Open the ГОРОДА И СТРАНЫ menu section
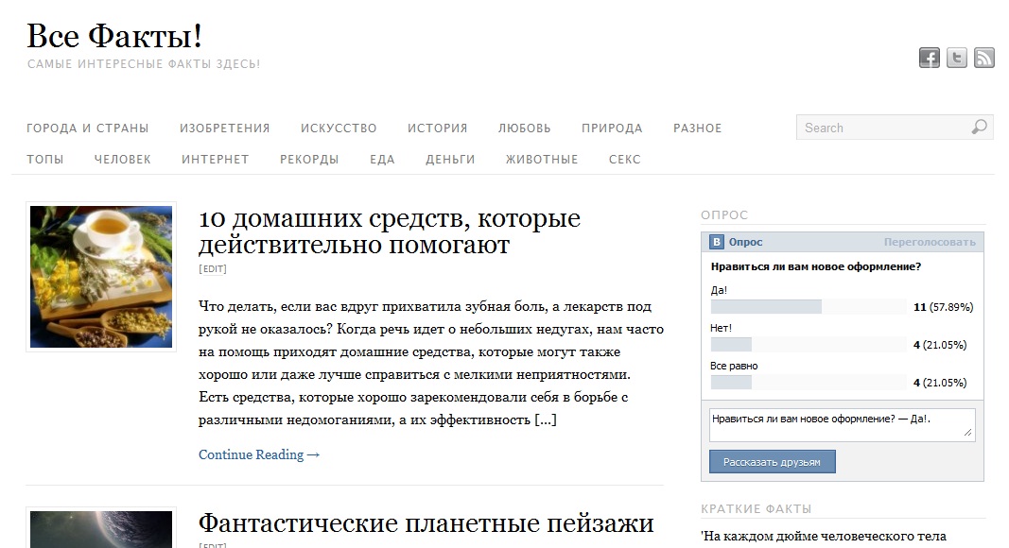Viewport: 1009px width, 548px height. tap(88, 128)
